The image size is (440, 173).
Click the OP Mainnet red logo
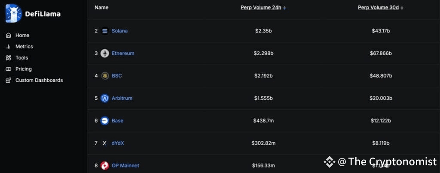click(105, 165)
